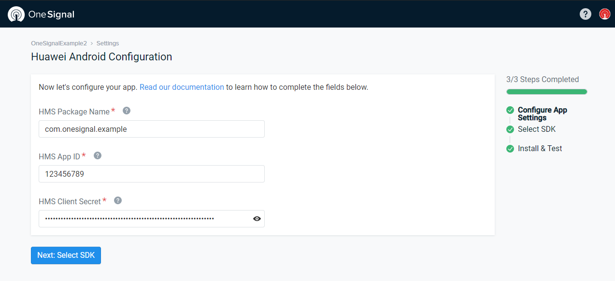Select the Configure App Settings step
This screenshot has width=615, height=281.
click(543, 114)
